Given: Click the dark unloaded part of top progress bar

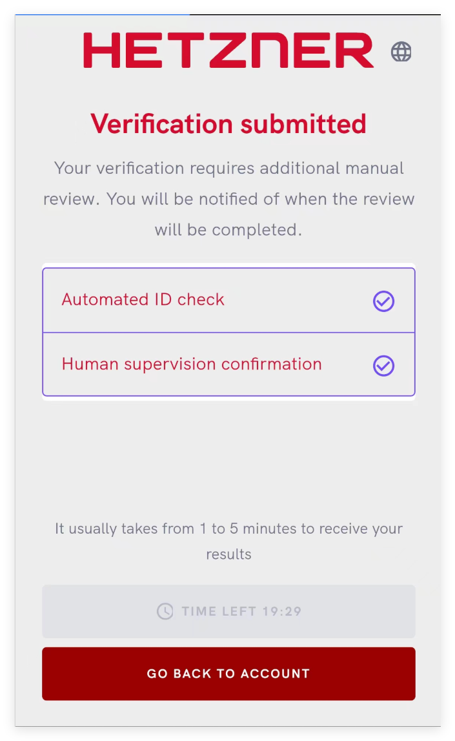Looking at the screenshot, I should tap(315, 14).
